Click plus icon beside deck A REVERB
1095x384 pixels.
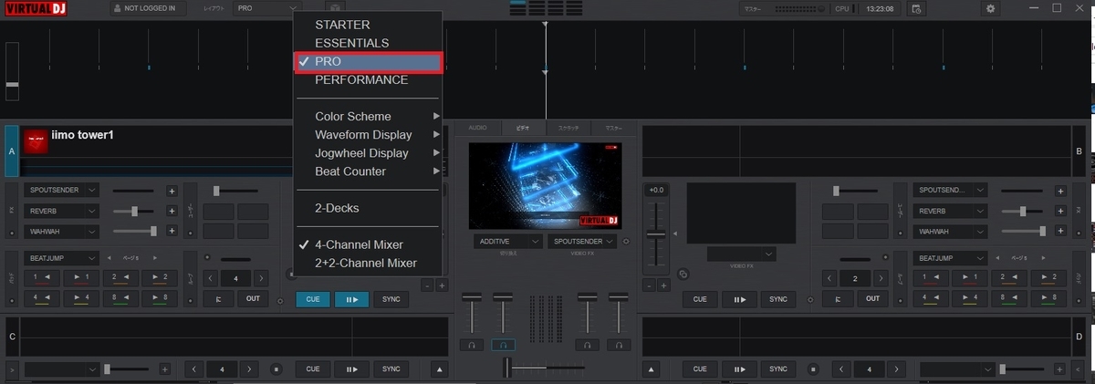pyautogui.click(x=172, y=211)
